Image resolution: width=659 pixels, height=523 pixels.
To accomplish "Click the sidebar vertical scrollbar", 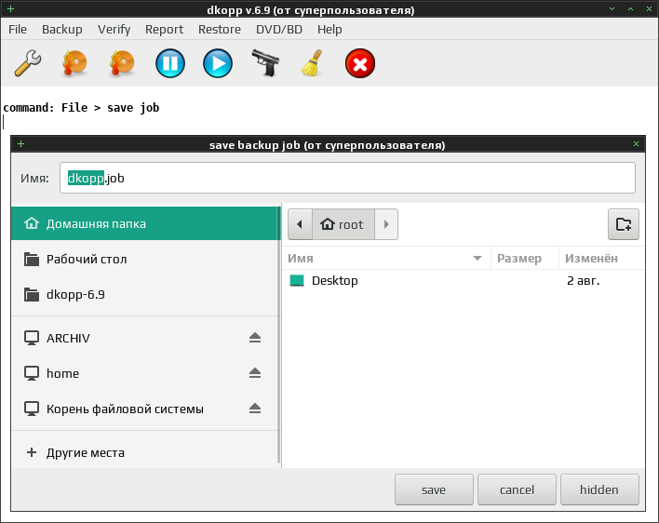I will (x=278, y=336).
